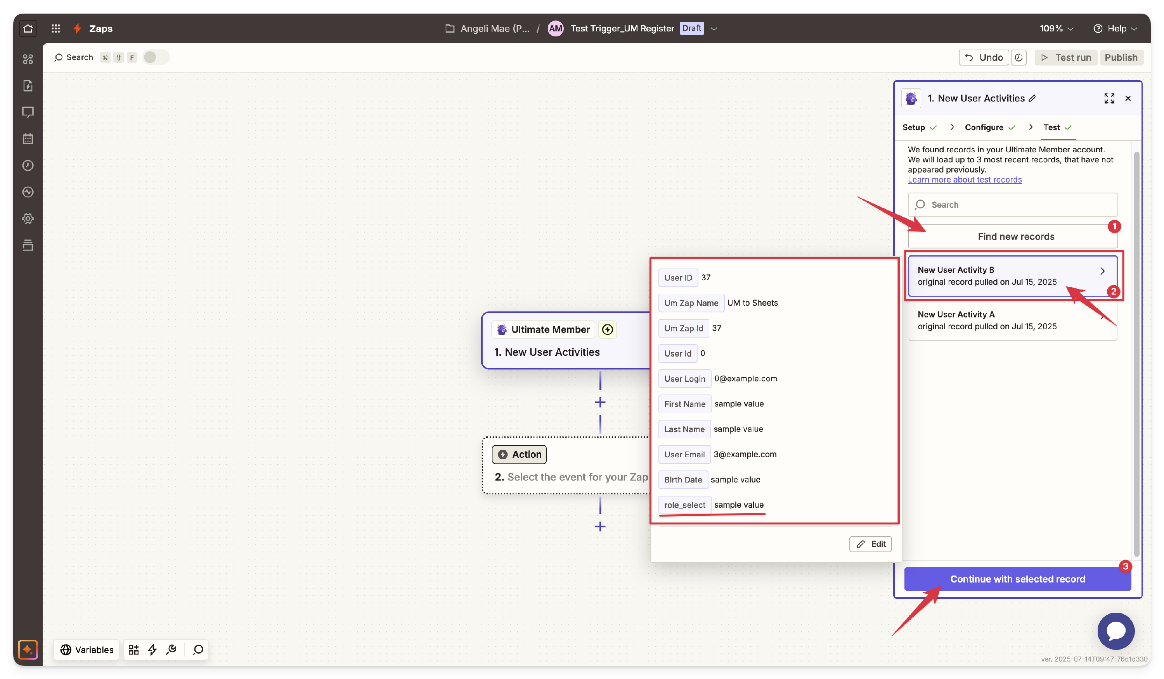Click the Edit button in record preview
The height and width of the screenshot is (679, 1164).
(870, 544)
